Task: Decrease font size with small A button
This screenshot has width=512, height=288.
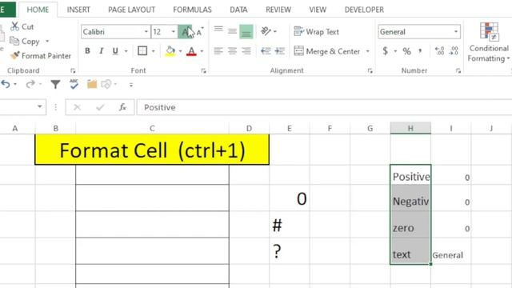Action: click(x=199, y=32)
